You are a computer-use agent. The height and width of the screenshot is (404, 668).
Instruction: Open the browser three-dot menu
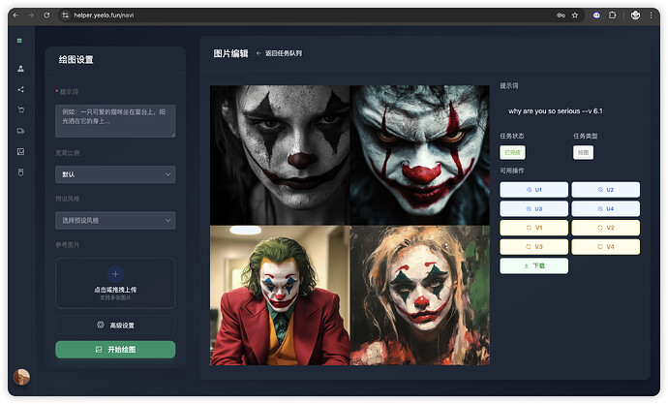pos(651,16)
